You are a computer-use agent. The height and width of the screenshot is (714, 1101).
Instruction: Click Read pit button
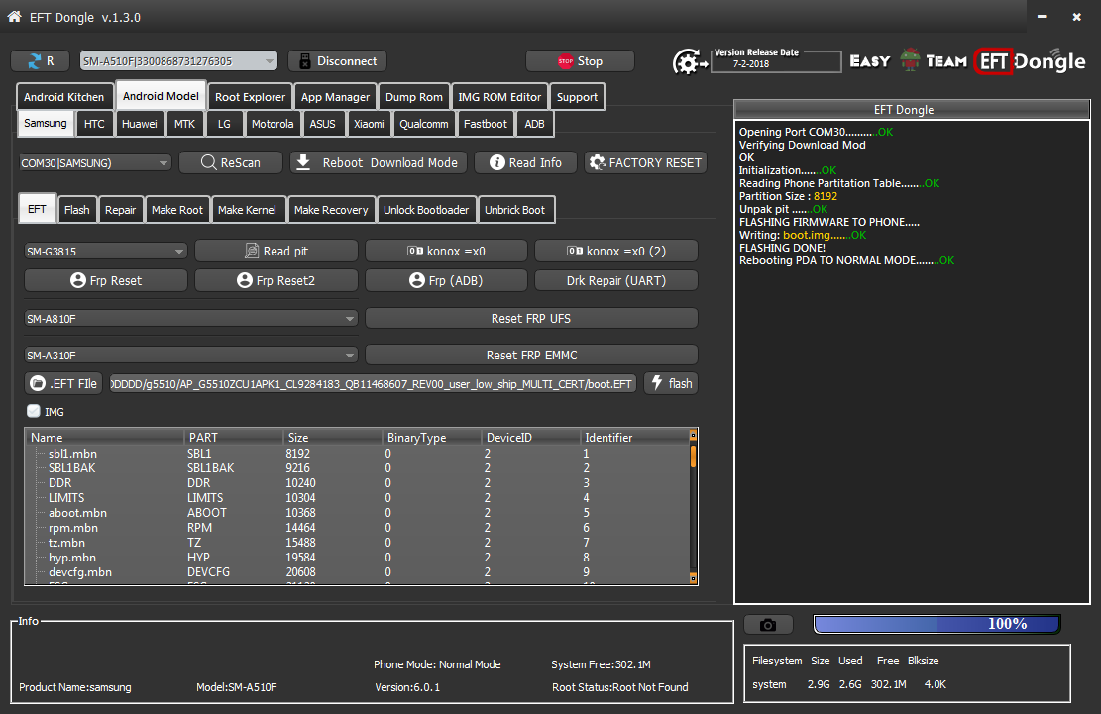pos(275,252)
